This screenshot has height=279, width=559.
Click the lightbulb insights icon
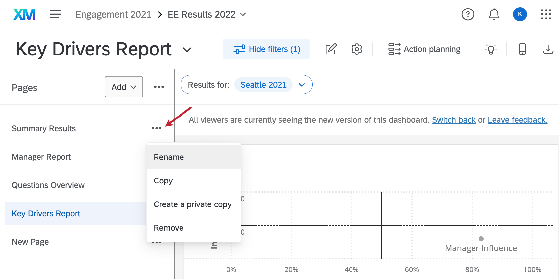[491, 49]
